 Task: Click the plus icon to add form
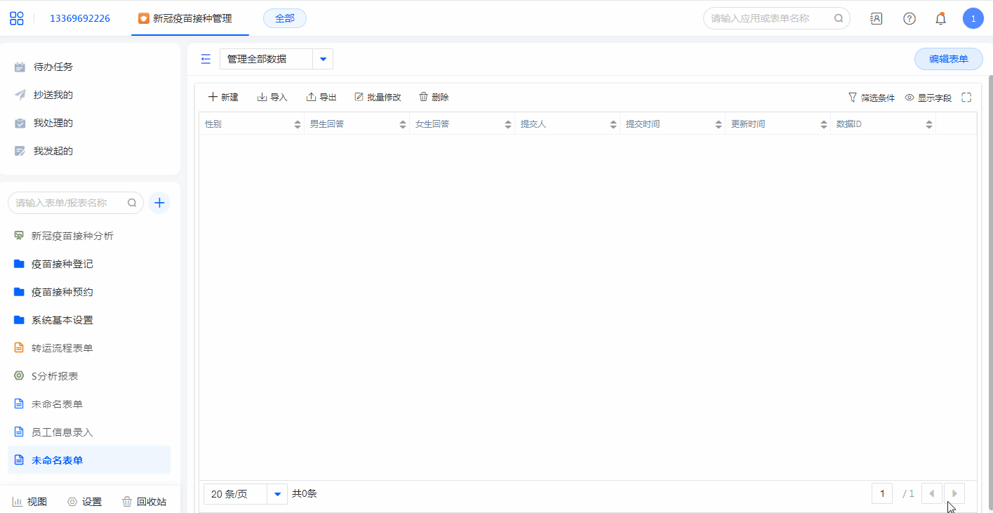click(x=159, y=203)
